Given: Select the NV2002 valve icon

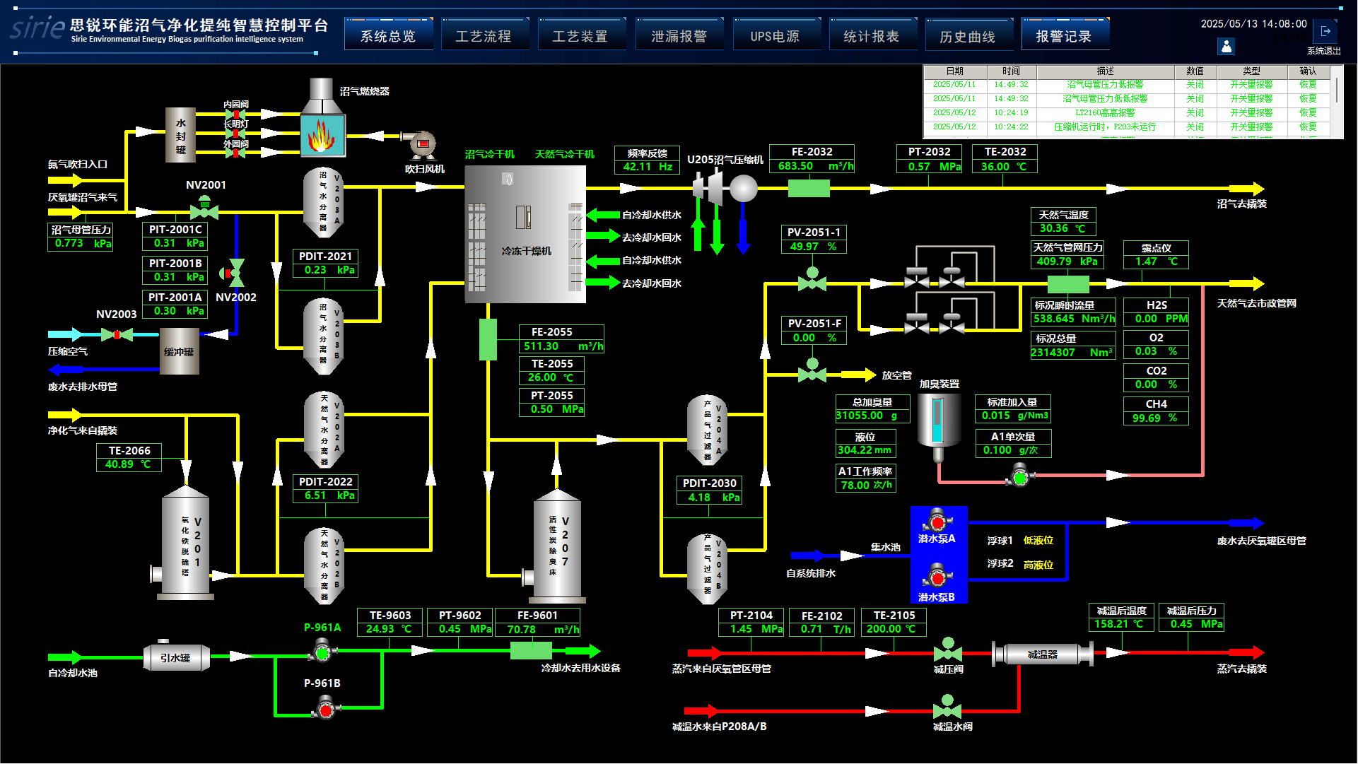Looking at the screenshot, I should (x=233, y=273).
